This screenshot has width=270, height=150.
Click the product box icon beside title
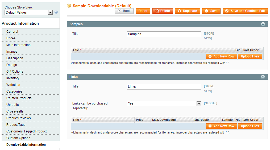[x=69, y=6]
